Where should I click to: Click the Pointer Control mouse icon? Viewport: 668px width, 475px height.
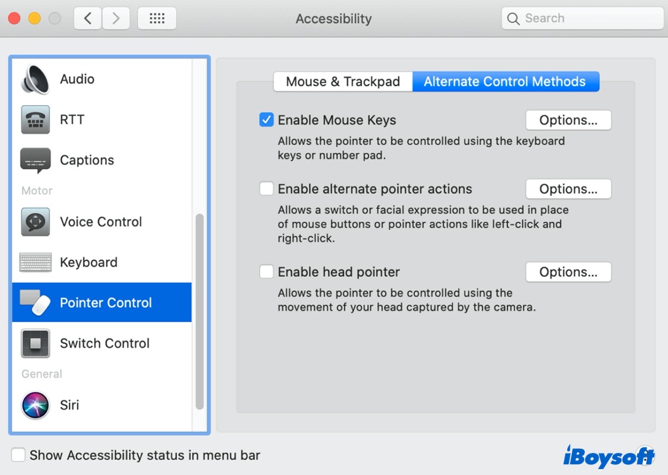coord(35,303)
